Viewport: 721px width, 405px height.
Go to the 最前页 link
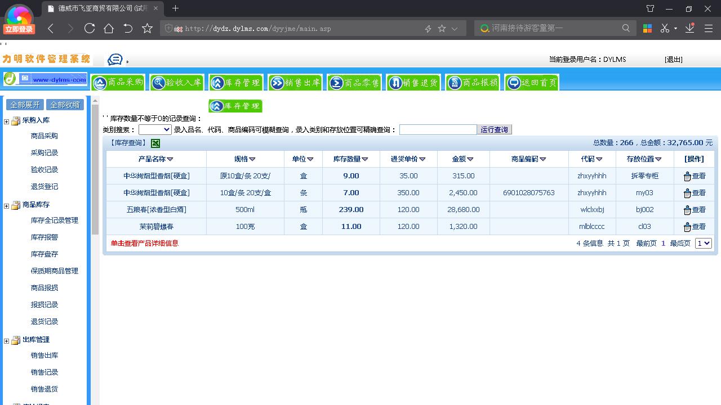[646, 244]
